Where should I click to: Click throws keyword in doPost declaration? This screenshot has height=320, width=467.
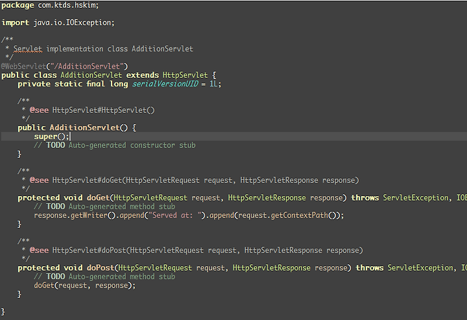pyautogui.click(x=370, y=268)
